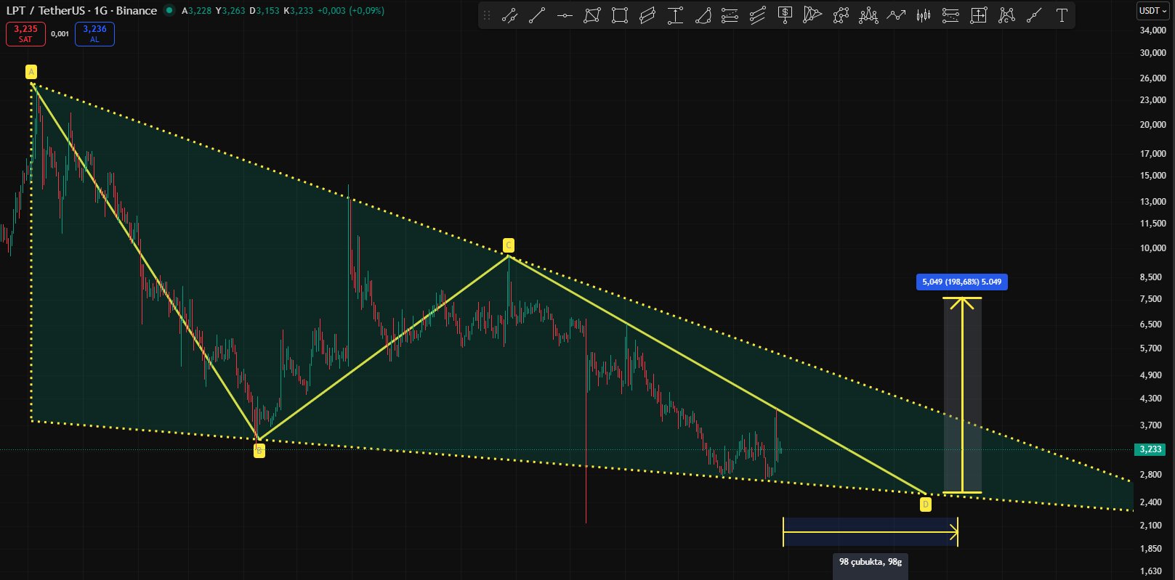Click the 1,630 price axis label
Screen dimensions: 1175x580
1151,571
